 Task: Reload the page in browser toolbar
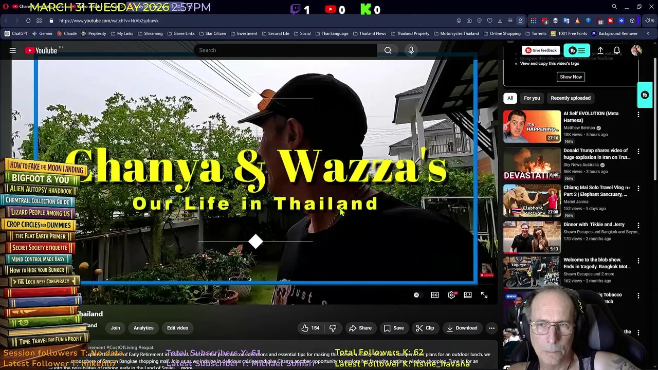(28, 21)
